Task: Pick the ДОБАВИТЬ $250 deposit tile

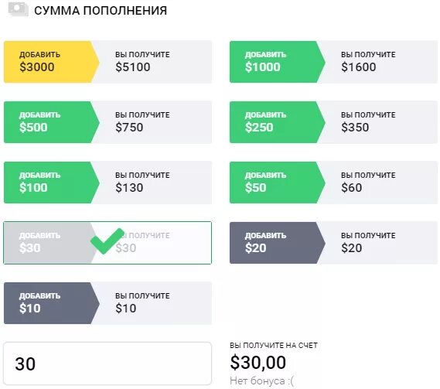Action: coord(277,122)
